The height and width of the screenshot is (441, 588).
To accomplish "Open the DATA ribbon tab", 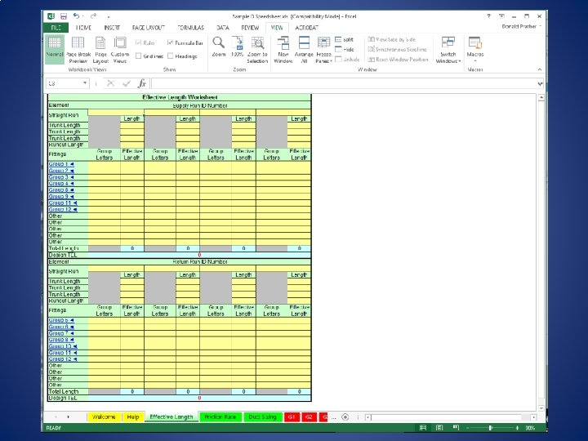I will click(222, 28).
